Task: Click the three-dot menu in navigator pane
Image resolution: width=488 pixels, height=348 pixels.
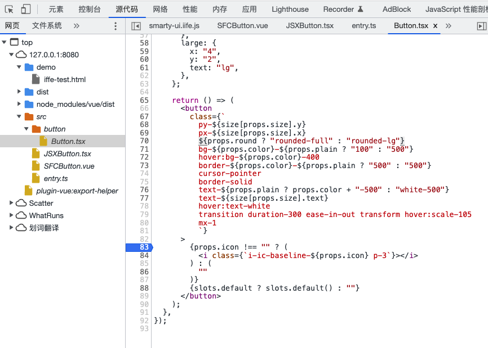Action: pyautogui.click(x=116, y=26)
